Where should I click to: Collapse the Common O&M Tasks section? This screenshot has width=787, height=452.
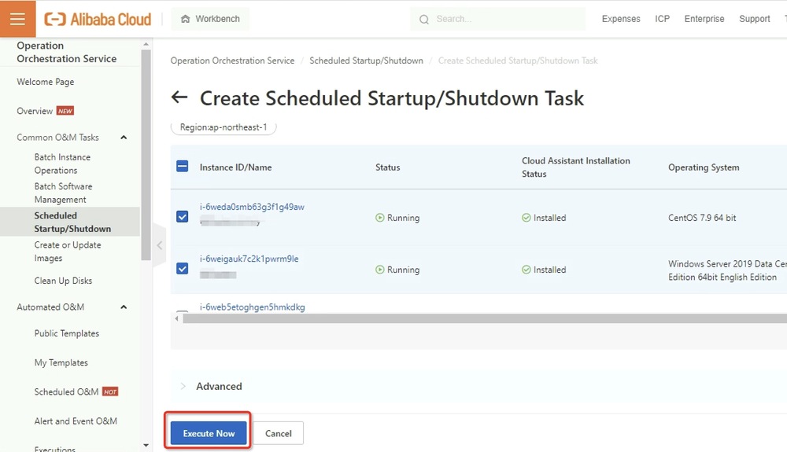pyautogui.click(x=124, y=138)
